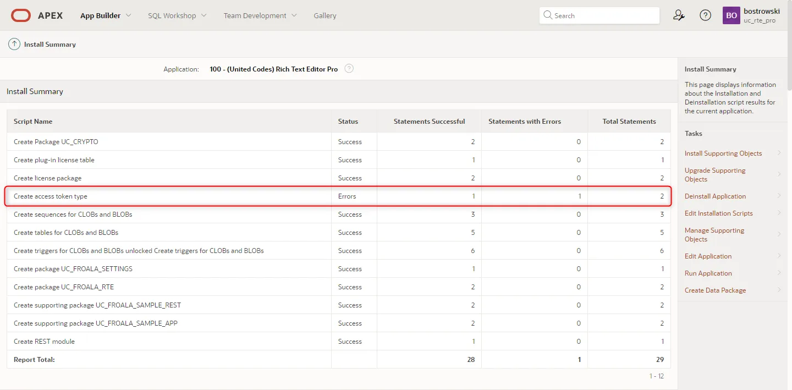
Task: Click total statements value 29
Action: [659, 360]
